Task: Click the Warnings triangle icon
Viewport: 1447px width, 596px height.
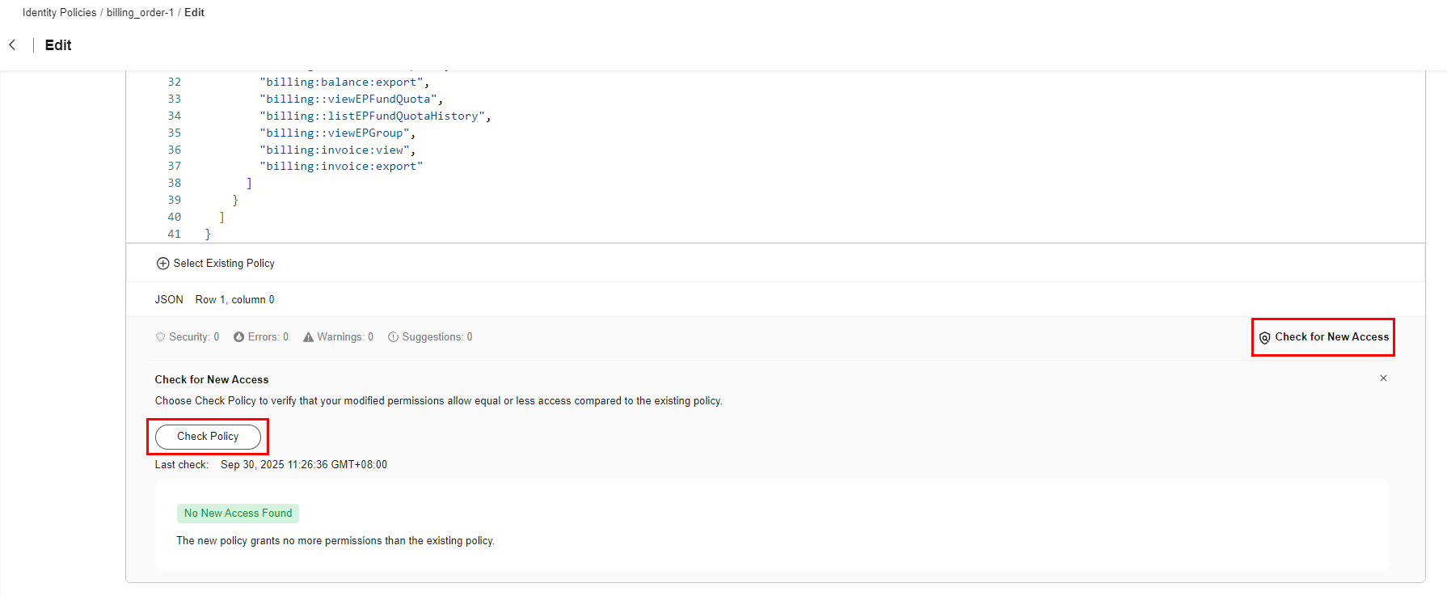Action: coord(308,337)
